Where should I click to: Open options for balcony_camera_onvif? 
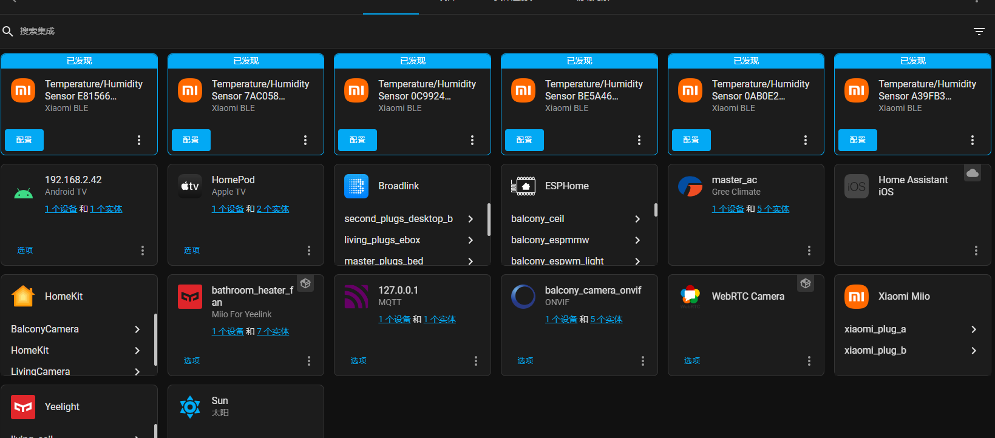click(525, 361)
